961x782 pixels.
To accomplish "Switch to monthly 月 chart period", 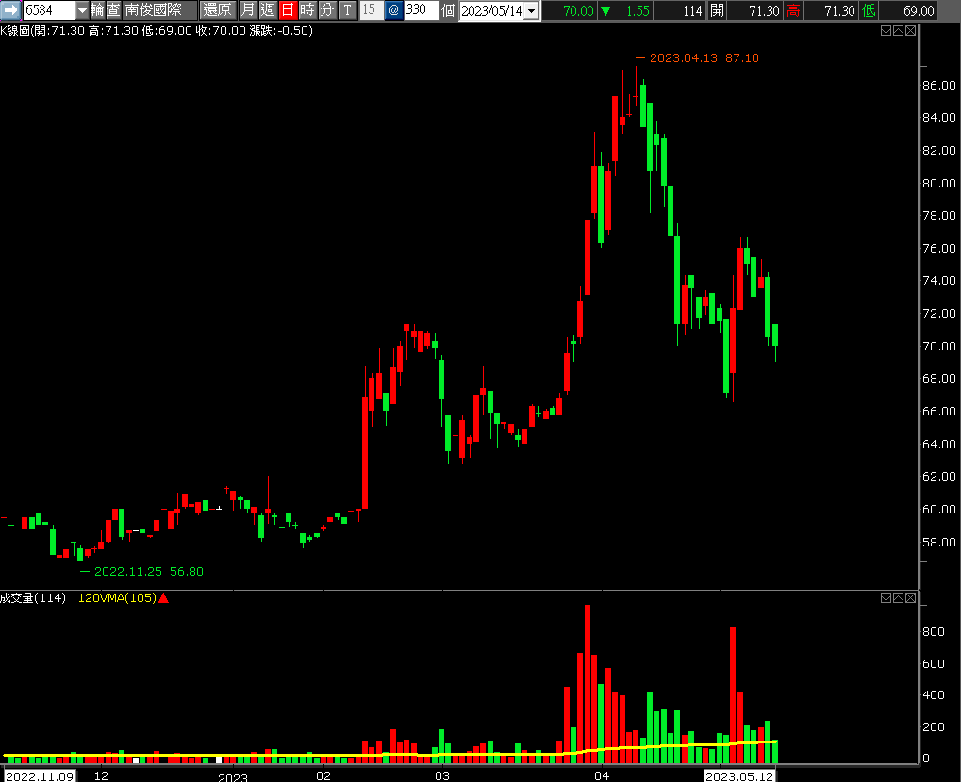I will click(247, 9).
